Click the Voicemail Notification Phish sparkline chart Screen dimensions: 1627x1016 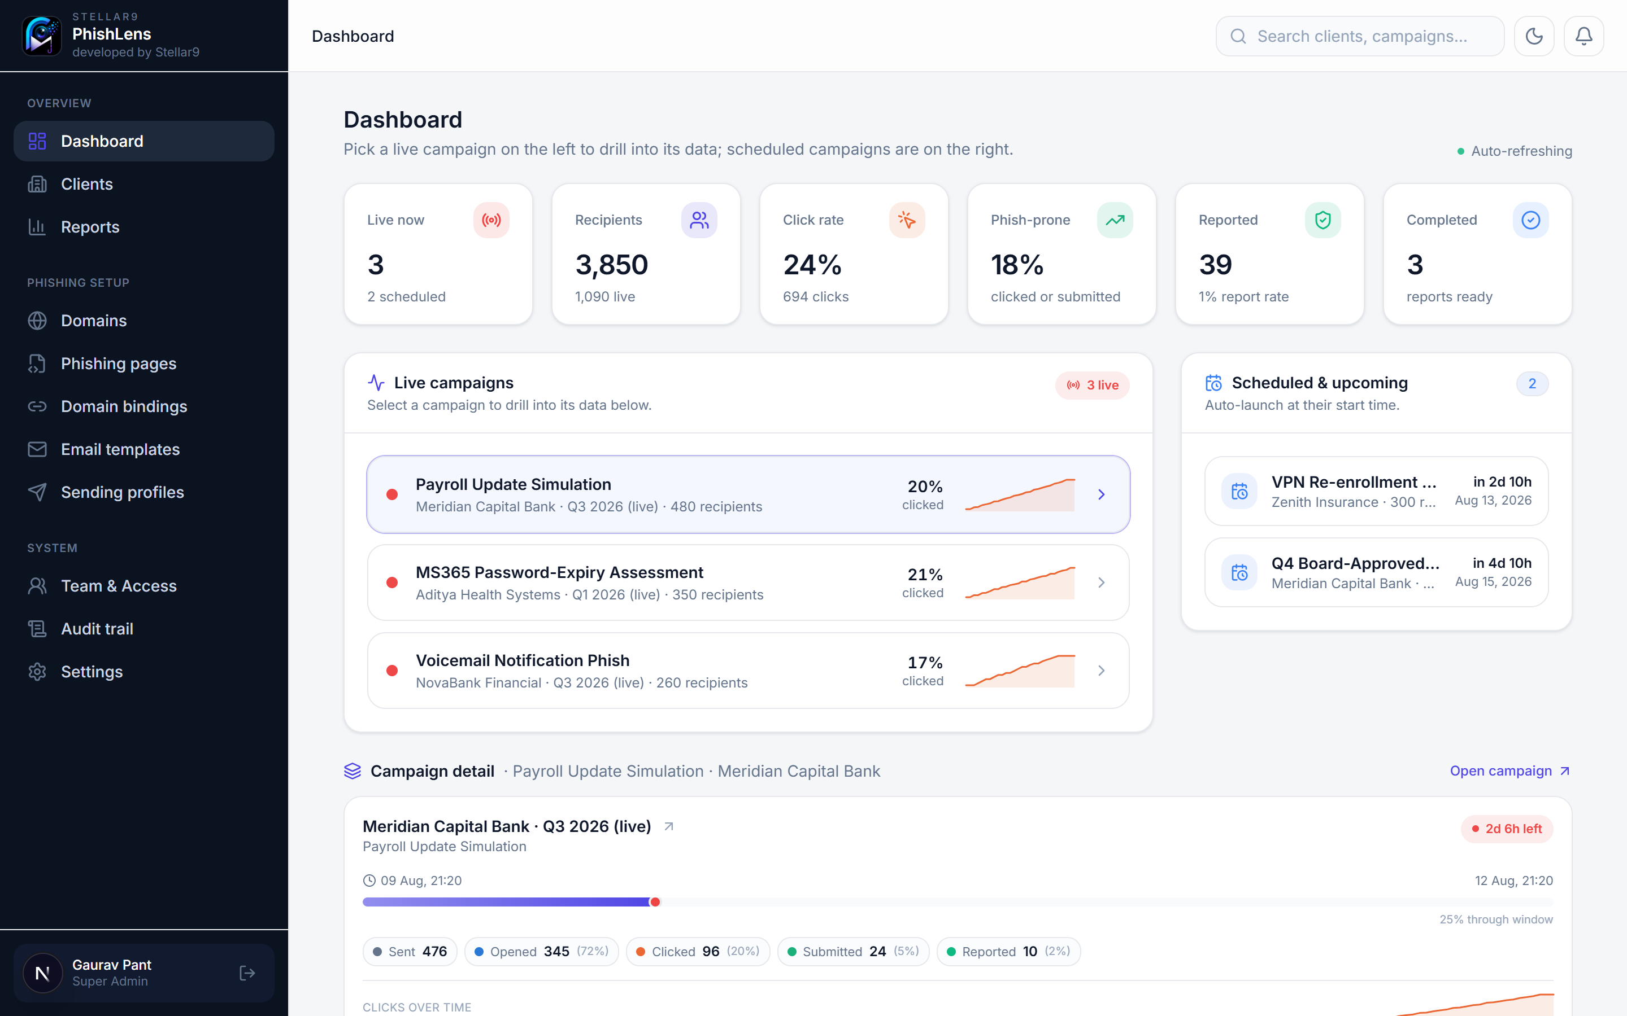coord(1020,671)
